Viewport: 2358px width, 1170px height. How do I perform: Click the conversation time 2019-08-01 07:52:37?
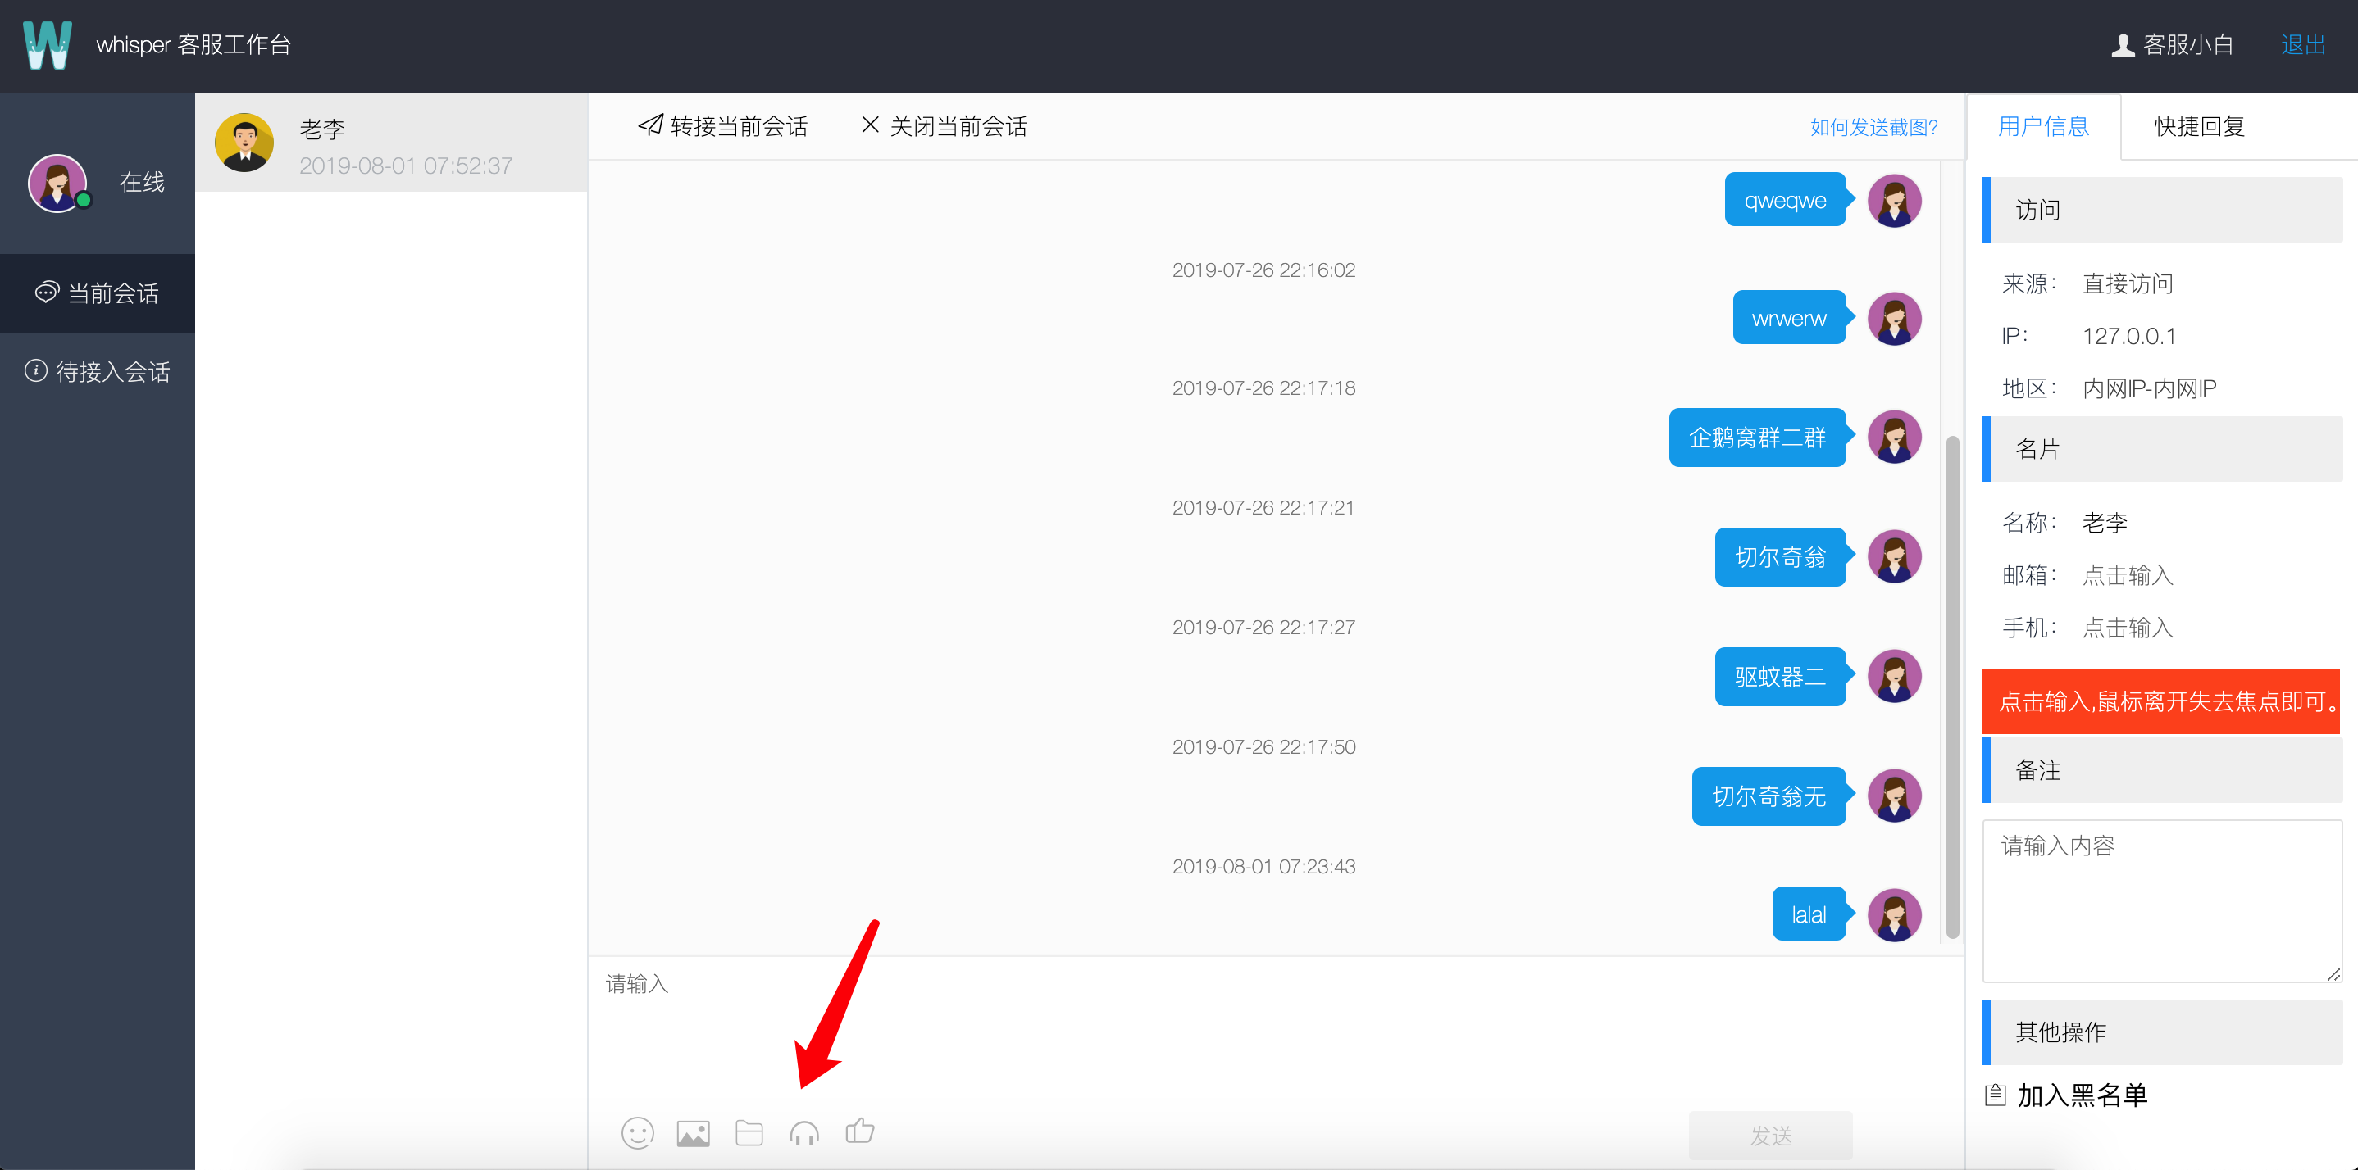[x=406, y=166]
